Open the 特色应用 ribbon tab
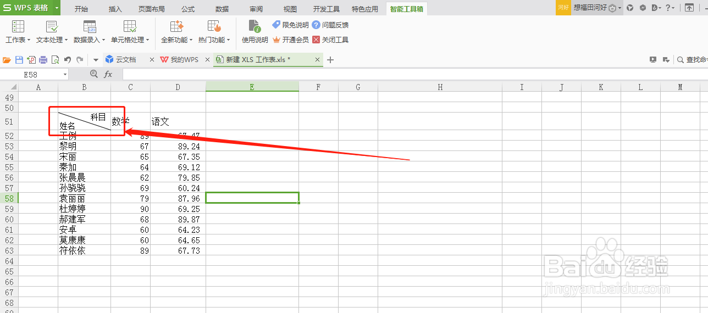Viewport: 708px width, 313px height. click(x=365, y=9)
